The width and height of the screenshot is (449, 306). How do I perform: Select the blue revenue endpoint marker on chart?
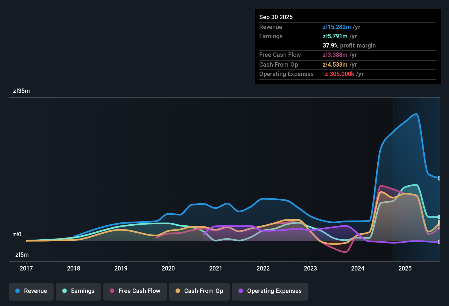(440, 178)
